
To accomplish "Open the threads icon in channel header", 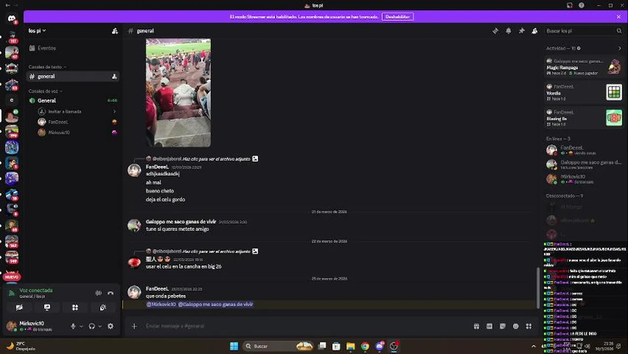I will tap(495, 30).
